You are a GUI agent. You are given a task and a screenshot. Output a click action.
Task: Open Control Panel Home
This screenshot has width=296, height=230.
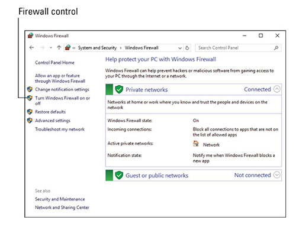click(54, 63)
